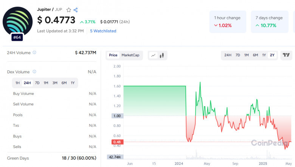Switch chart to line view icon
This screenshot has height=167, width=295.
(153, 55)
